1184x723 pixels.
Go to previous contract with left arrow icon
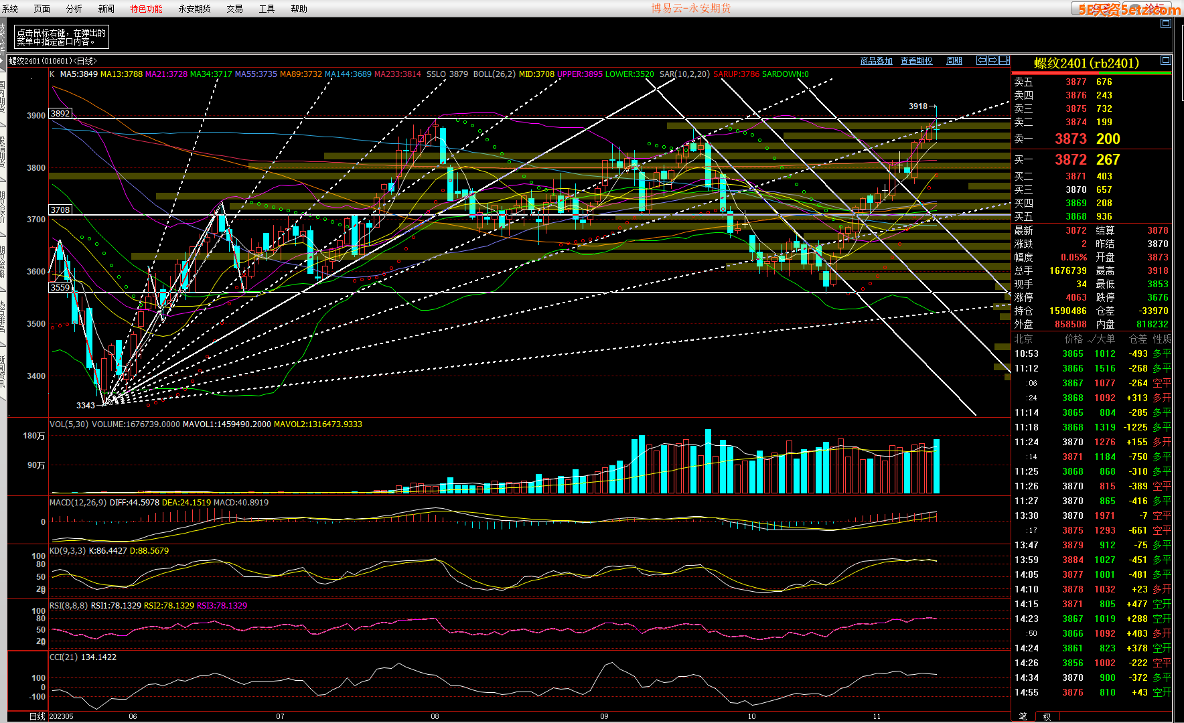click(x=982, y=60)
